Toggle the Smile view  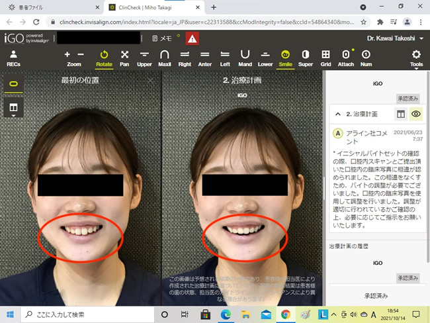pyautogui.click(x=285, y=58)
